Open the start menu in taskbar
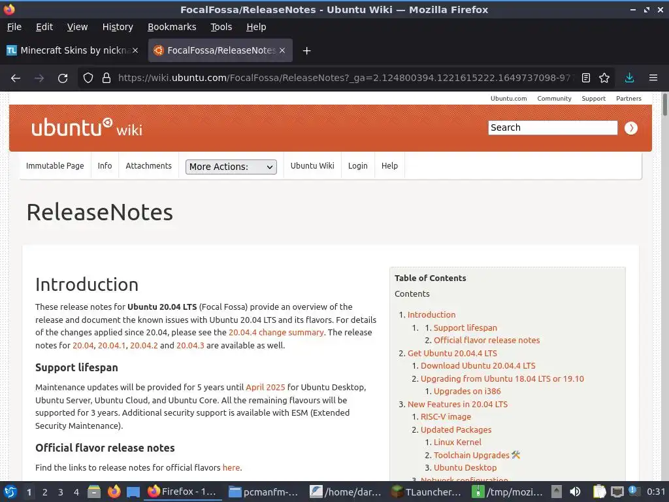Image resolution: width=669 pixels, height=502 pixels. click(x=10, y=492)
